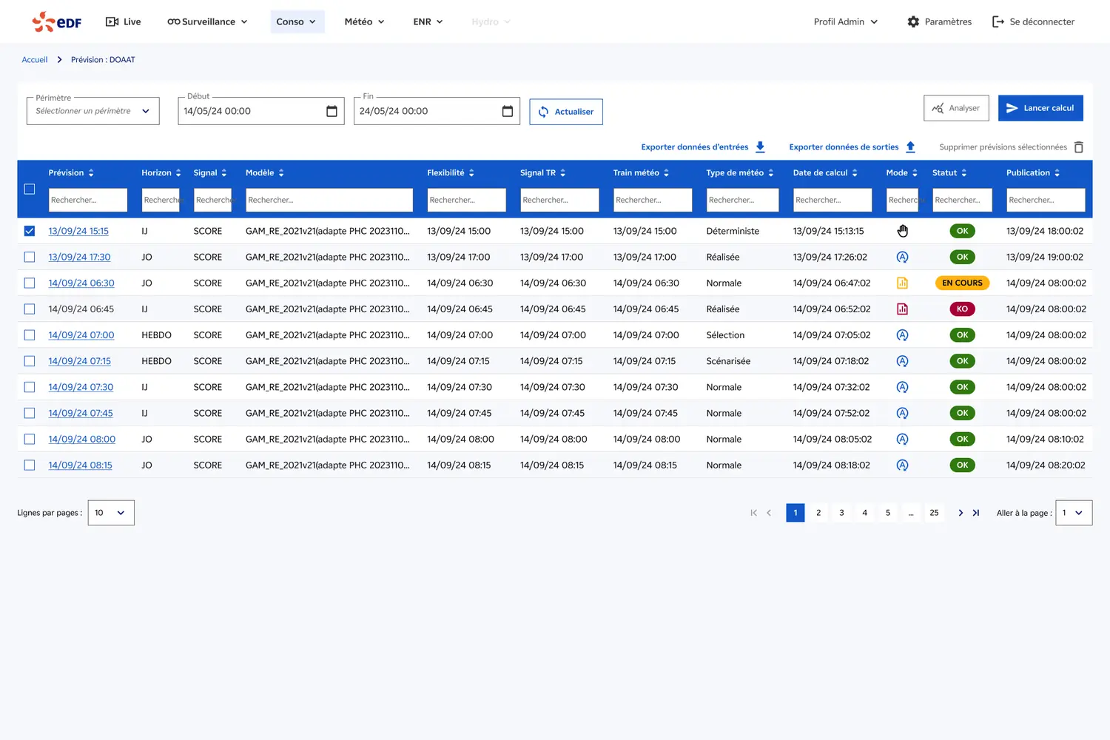Click the red report icon in 14/09/24 06:45 row
Viewport: 1110px width, 740px height.
tap(903, 309)
